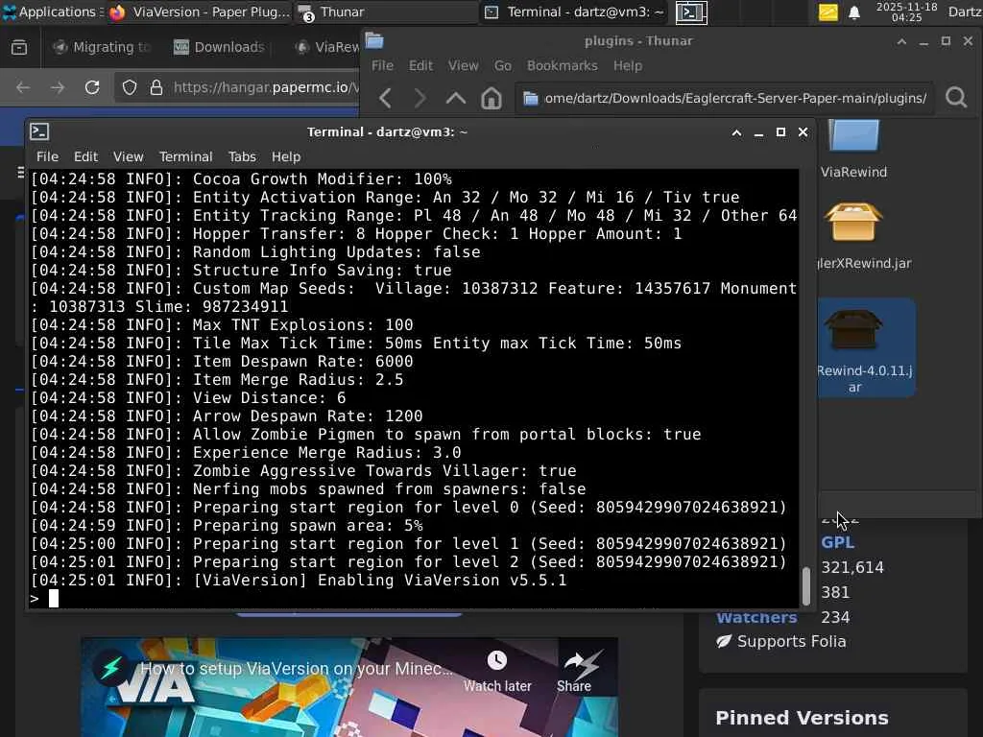
Task: Click the ViaVersion setup video title
Action: tap(296, 669)
